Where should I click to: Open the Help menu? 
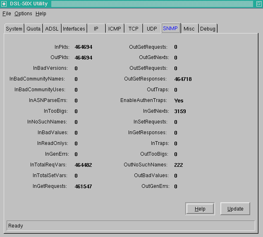click(41, 14)
